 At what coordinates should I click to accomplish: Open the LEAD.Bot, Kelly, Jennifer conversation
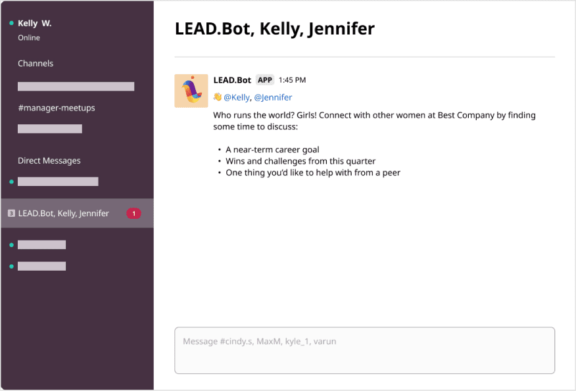pos(64,214)
